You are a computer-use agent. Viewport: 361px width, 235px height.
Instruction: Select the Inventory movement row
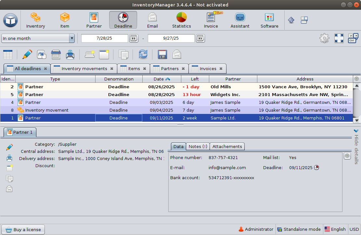point(176,110)
